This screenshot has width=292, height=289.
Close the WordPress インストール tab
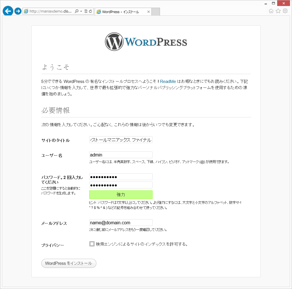[x=148, y=12]
